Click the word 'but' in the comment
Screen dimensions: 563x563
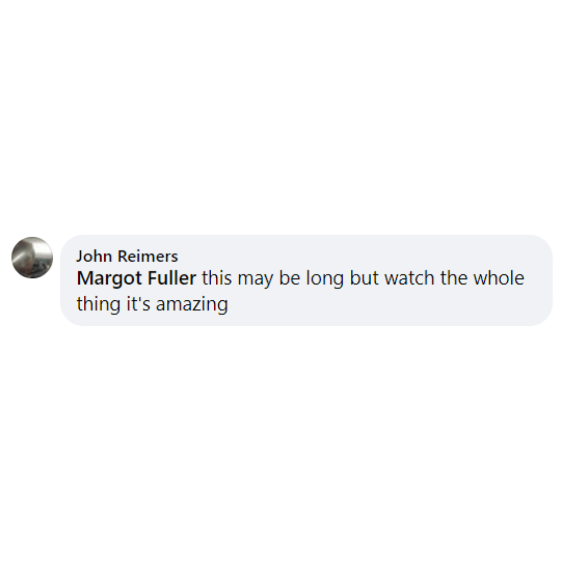tap(364, 278)
